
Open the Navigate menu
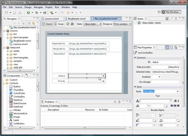pos(38,7)
